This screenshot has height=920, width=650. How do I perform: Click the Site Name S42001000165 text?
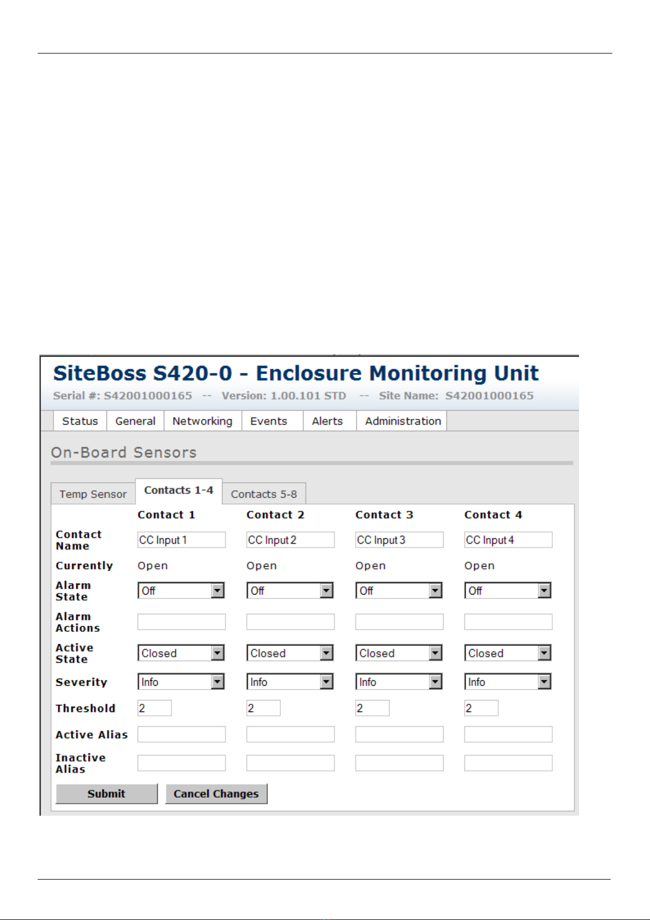click(456, 396)
